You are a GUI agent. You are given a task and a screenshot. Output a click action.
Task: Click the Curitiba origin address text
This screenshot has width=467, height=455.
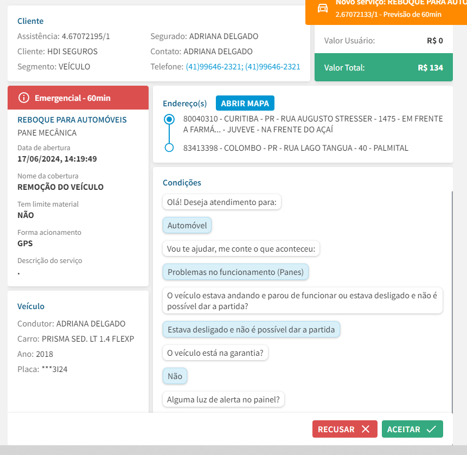point(313,124)
